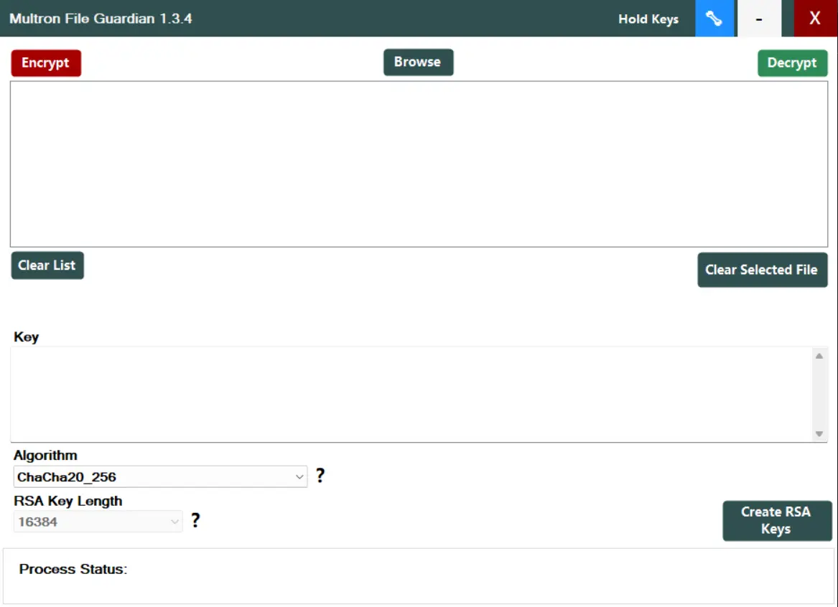Open the Algorithm ChaCha20_256 dropdown
838x607 pixels.
point(160,476)
